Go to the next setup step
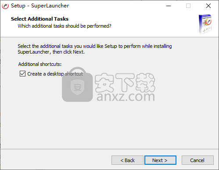This screenshot has width=219, height=170. 160,160
